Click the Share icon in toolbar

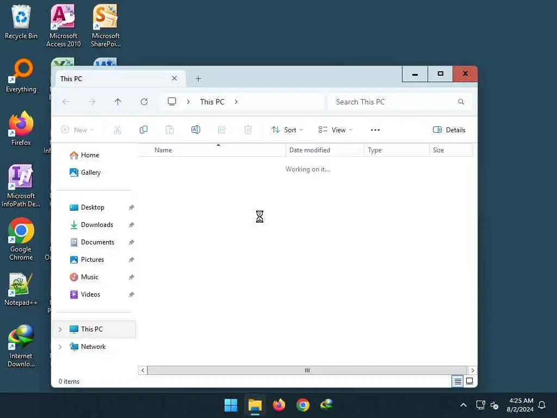pyautogui.click(x=222, y=130)
